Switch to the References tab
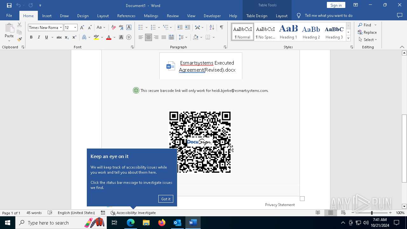Screen dimensions: 407x229 pyautogui.click(x=126, y=16)
